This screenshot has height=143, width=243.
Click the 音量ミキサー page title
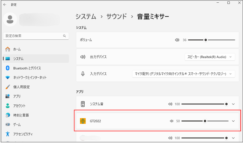(x=153, y=16)
